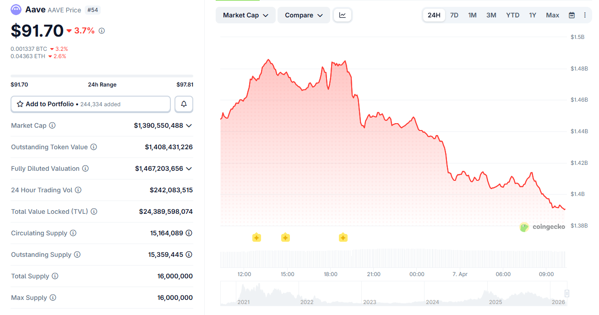This screenshot has width=599, height=315.
Task: Open the date range calendar icon
Action: 572,15
